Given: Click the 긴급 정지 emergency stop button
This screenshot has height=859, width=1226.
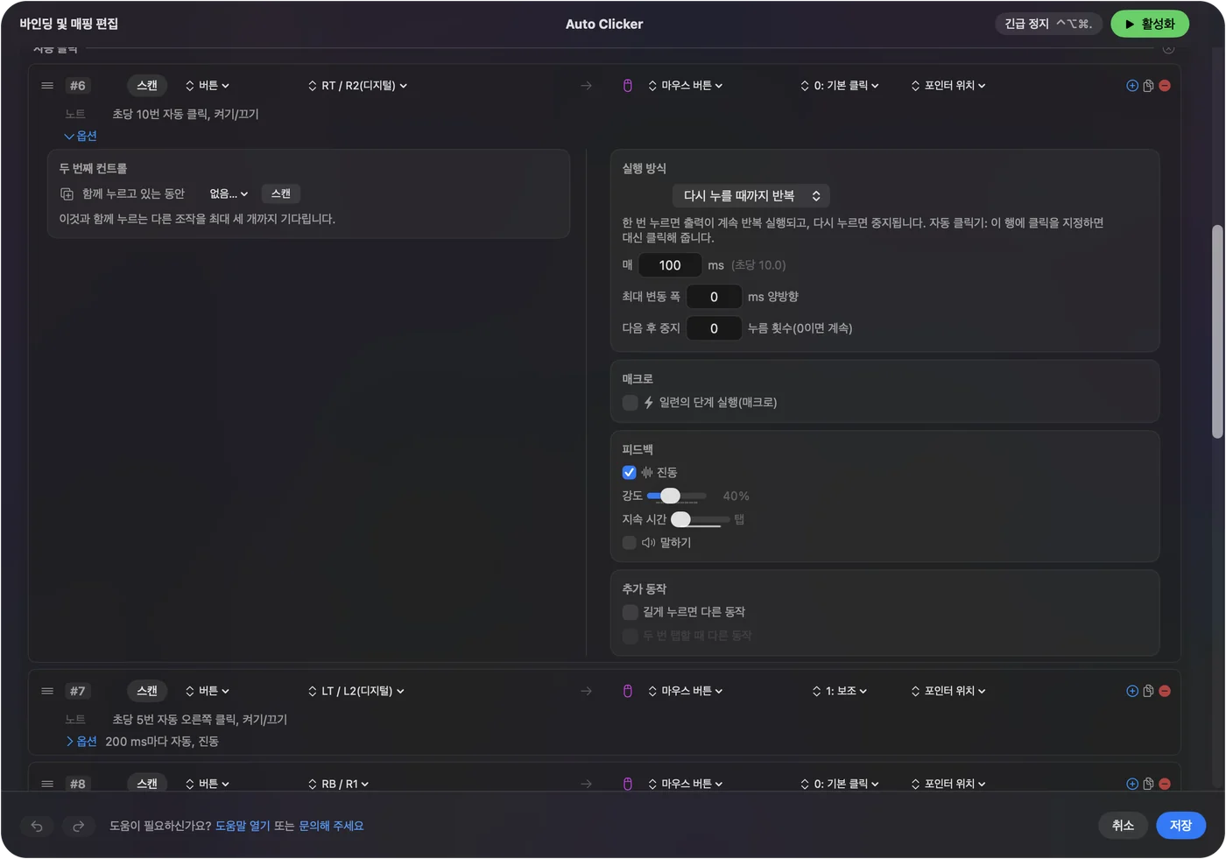Looking at the screenshot, I should coord(1049,25).
